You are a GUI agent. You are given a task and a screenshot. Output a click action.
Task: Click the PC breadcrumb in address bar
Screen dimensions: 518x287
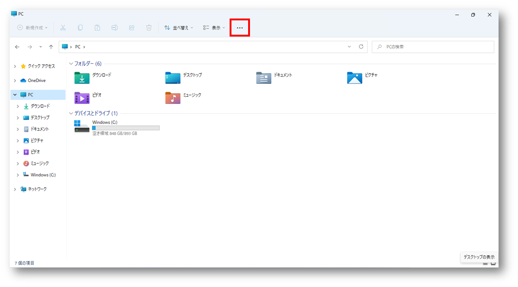coord(78,47)
